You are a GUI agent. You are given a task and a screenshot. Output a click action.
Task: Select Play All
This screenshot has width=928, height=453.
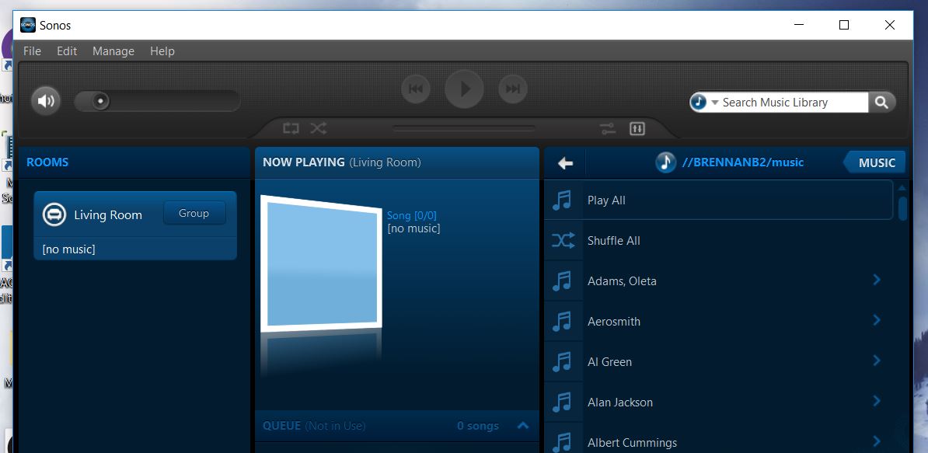[718, 200]
